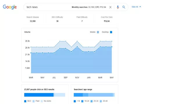Click the 18-24 age legend swatch
The height and width of the screenshot is (104, 186).
[x=82, y=101]
